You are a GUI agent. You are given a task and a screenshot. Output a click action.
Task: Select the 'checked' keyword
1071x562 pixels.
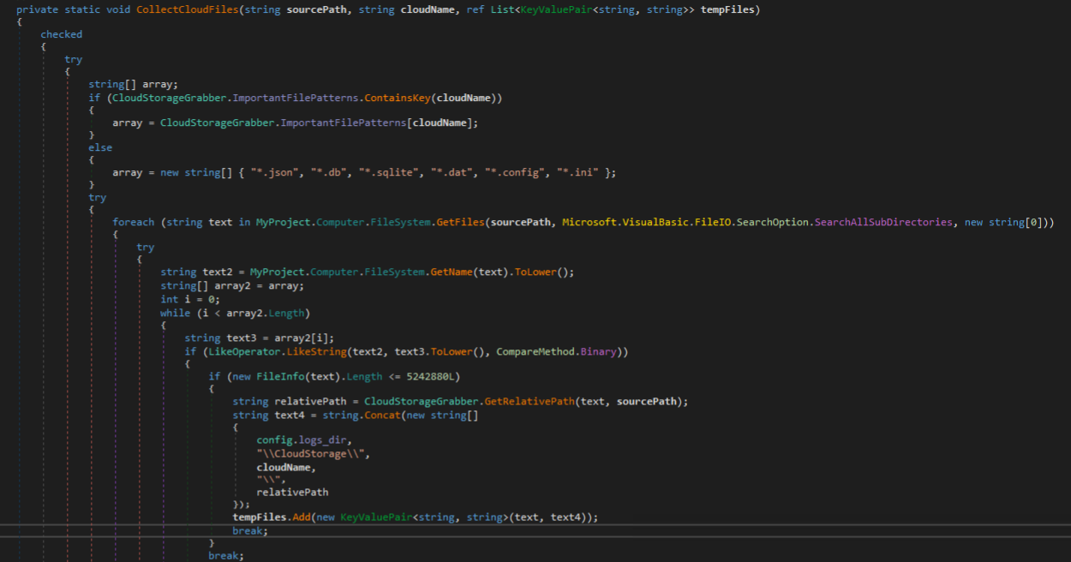(62, 34)
